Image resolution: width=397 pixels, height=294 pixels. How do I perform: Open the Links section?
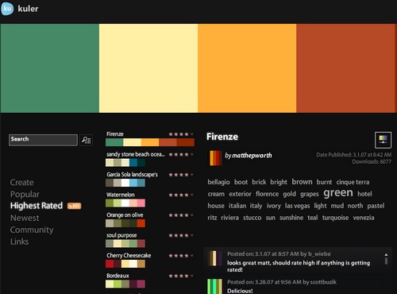coord(19,242)
